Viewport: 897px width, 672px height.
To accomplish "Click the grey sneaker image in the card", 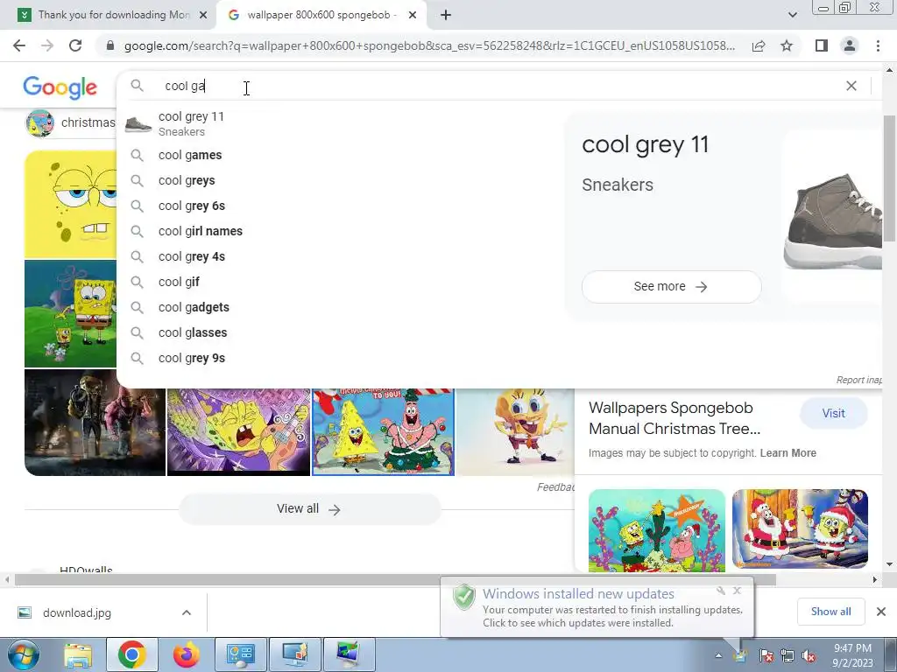I will [832, 220].
